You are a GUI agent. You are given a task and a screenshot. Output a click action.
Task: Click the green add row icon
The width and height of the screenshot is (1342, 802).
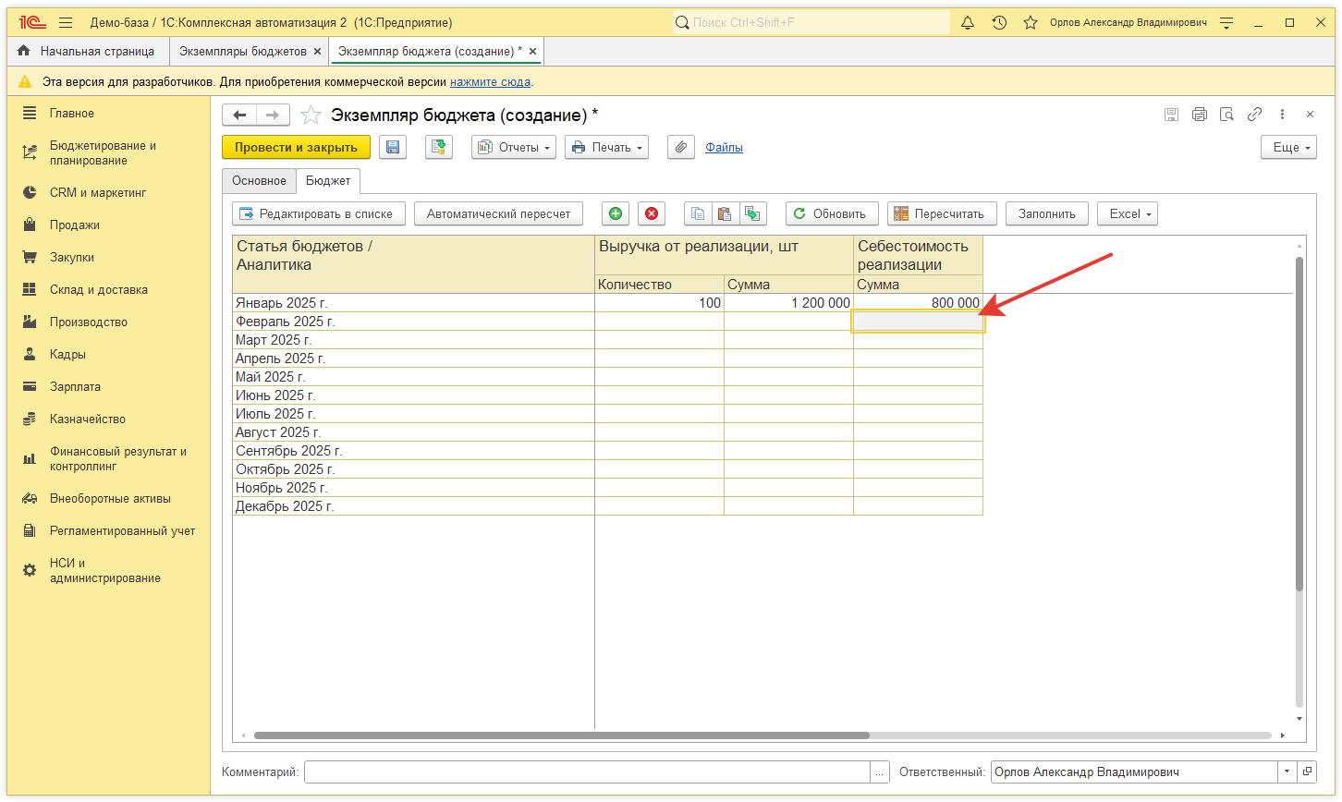click(616, 213)
